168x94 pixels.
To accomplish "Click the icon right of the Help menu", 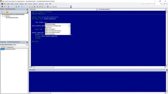I will pyautogui.click(x=50, y=4).
